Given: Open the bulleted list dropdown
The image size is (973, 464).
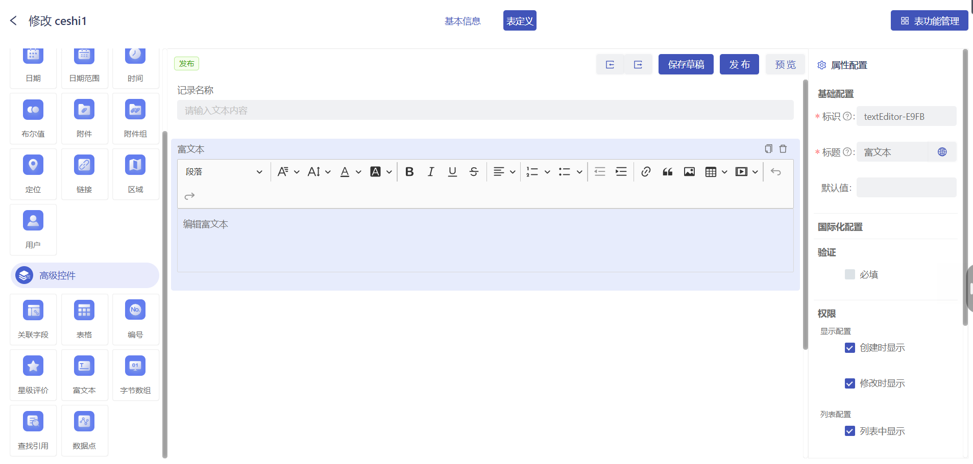Looking at the screenshot, I should (x=570, y=172).
